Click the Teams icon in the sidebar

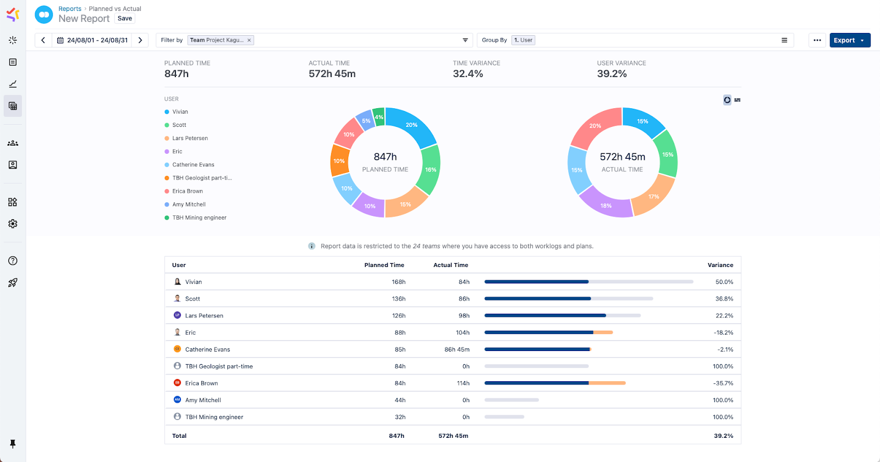tap(13, 143)
